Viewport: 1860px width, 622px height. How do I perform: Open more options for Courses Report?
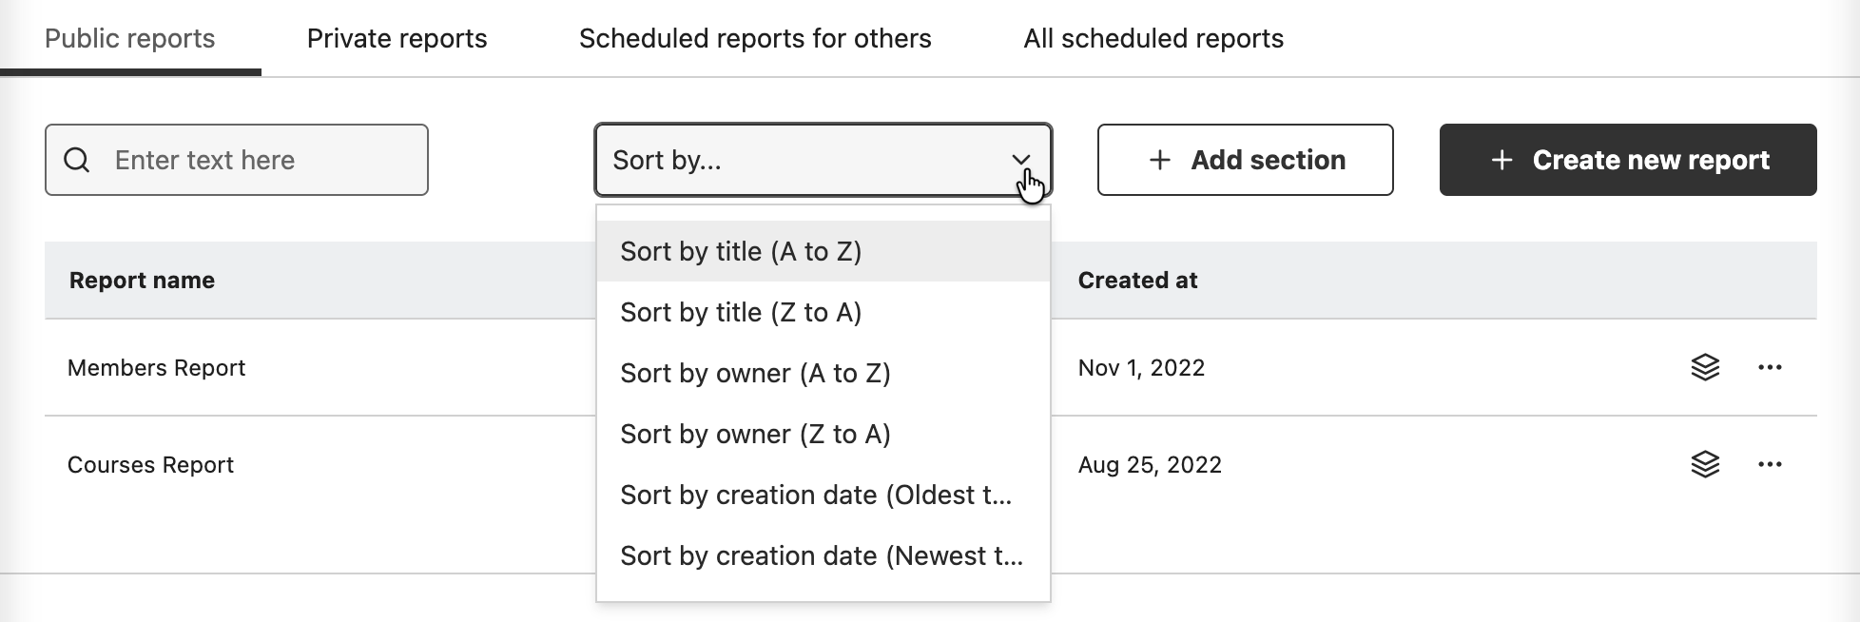pos(1770,464)
